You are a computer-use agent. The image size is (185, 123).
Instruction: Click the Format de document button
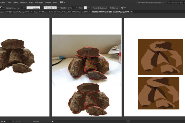(x=100, y=8)
